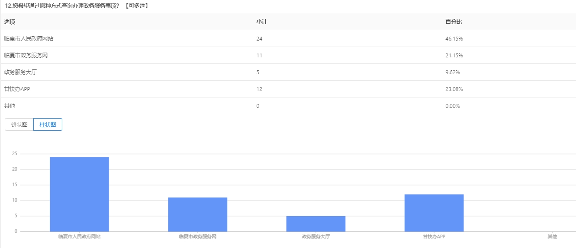Click the 临夏市人民政府网站 bar in chart

tap(79, 194)
